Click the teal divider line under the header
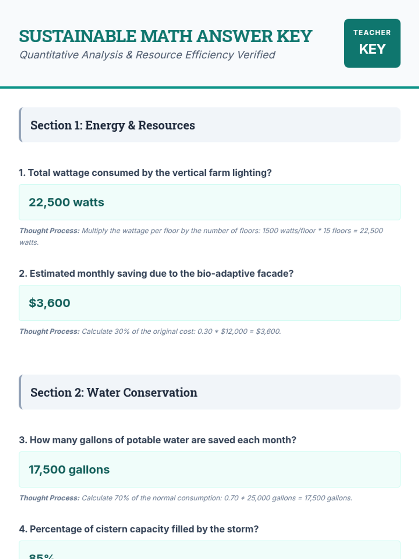Viewport: 419px width, 559px height. [x=209, y=87]
